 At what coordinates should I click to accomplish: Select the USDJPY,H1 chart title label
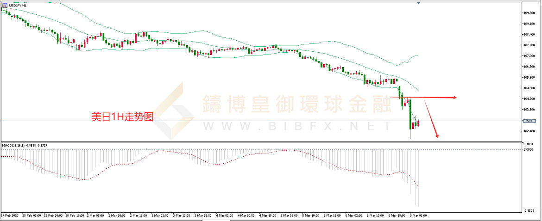coord(18,5)
